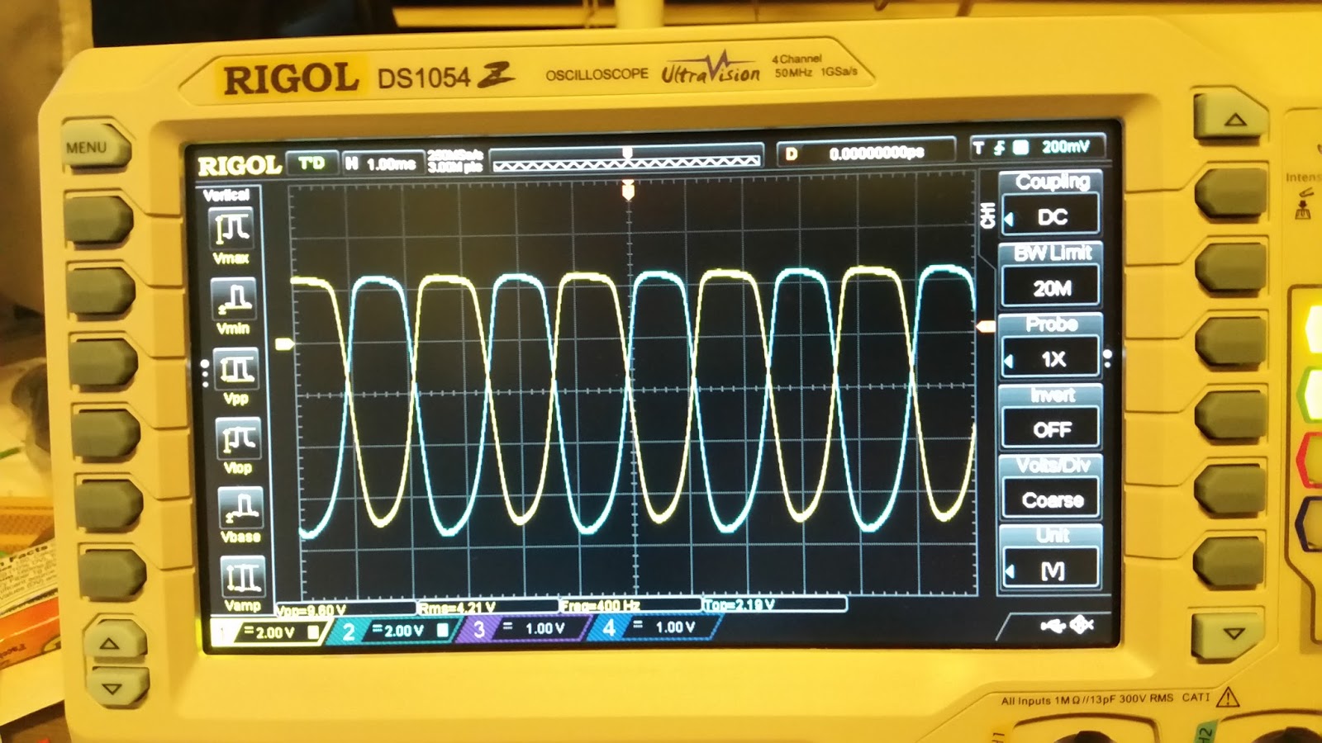Click the sample rate and memory depth readout
1322x743 pixels.
455,161
